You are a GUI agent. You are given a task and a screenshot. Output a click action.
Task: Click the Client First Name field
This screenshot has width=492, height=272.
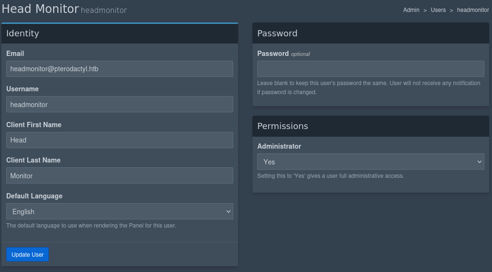coord(120,140)
